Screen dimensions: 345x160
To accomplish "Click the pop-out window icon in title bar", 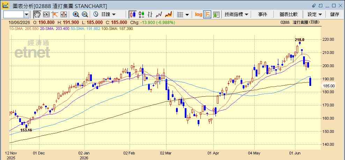I will point(321,6).
